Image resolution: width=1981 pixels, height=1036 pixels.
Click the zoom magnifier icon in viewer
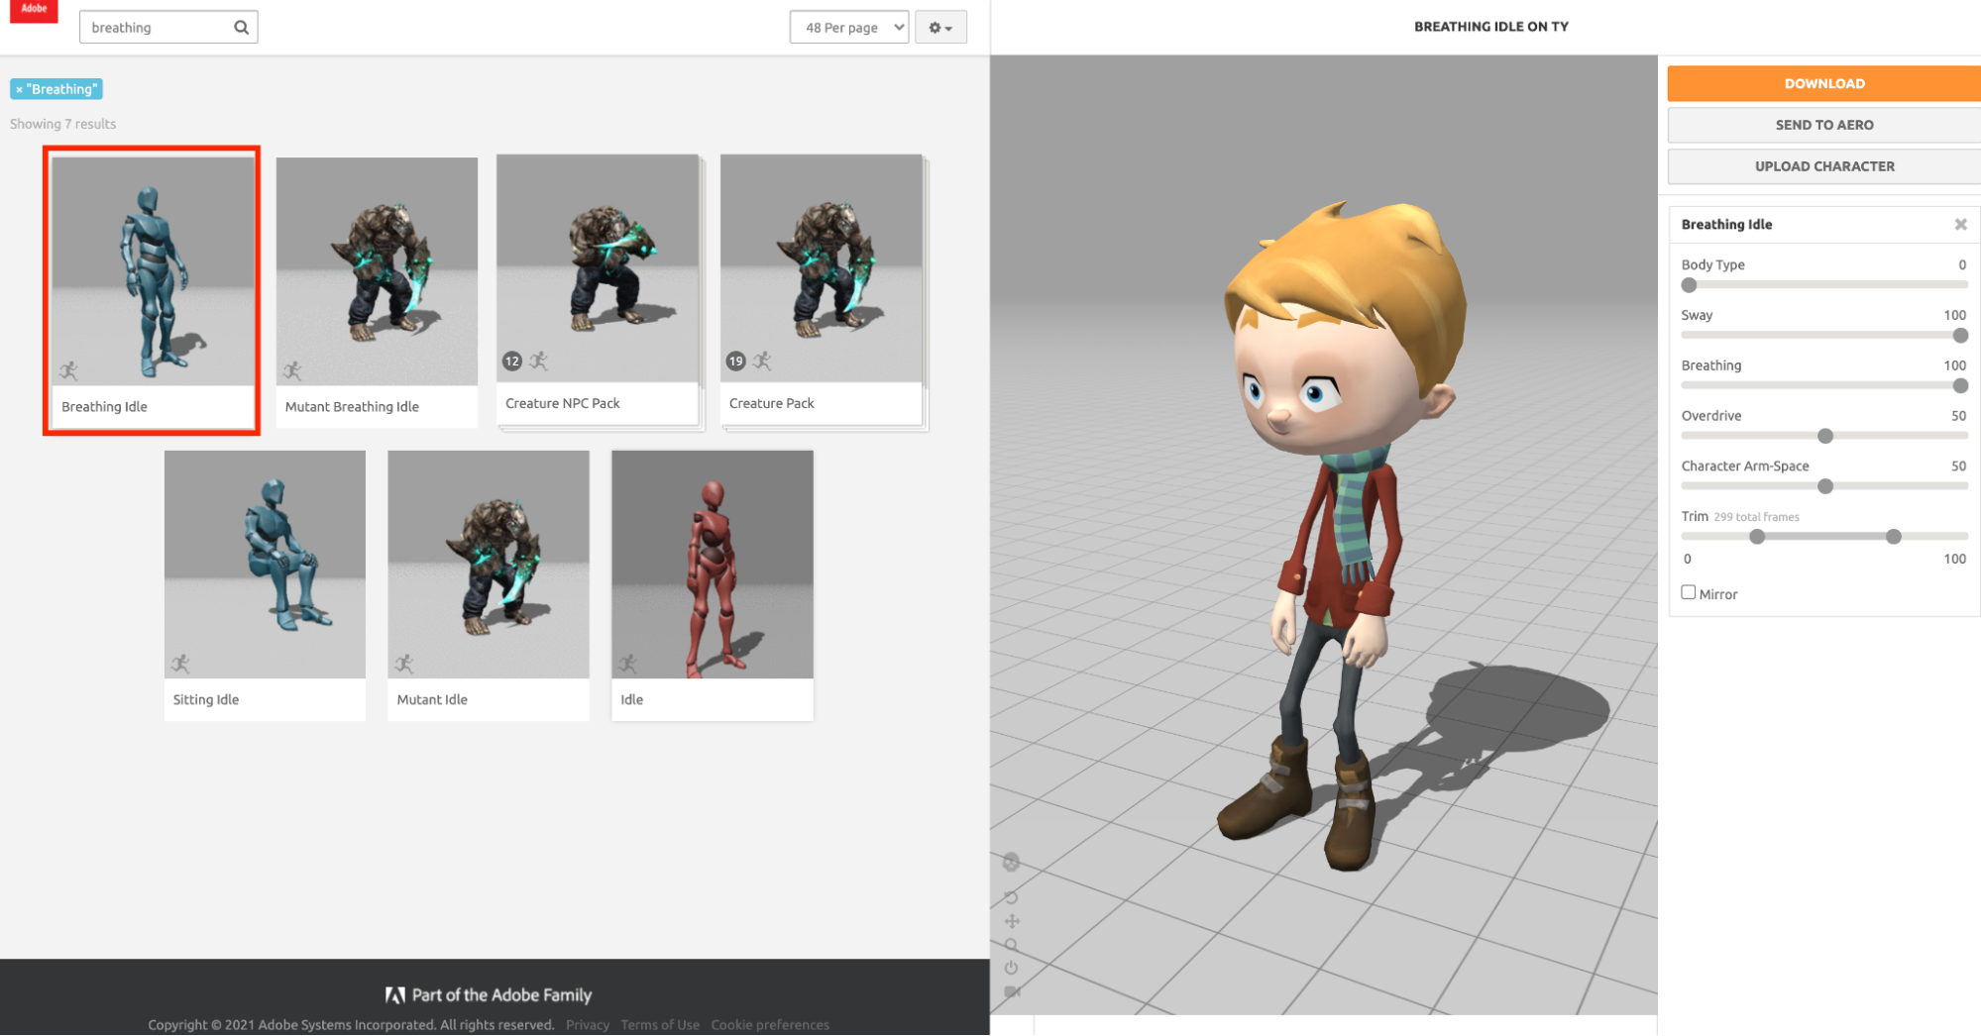[x=1011, y=945]
